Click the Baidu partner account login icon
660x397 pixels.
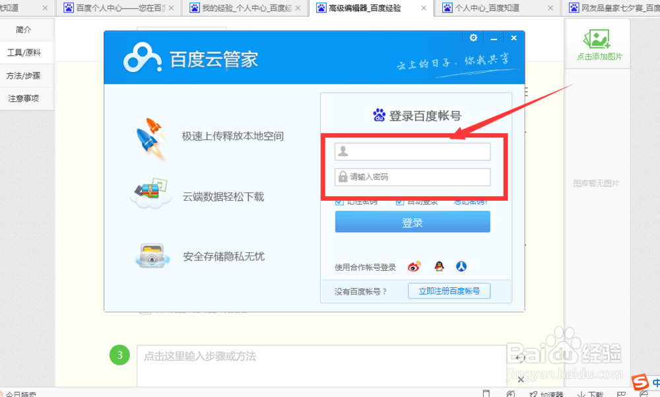pos(461,267)
